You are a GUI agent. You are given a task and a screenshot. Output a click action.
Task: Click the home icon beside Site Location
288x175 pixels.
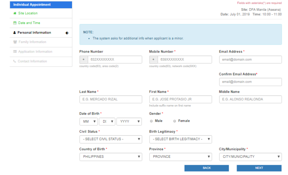15,13
